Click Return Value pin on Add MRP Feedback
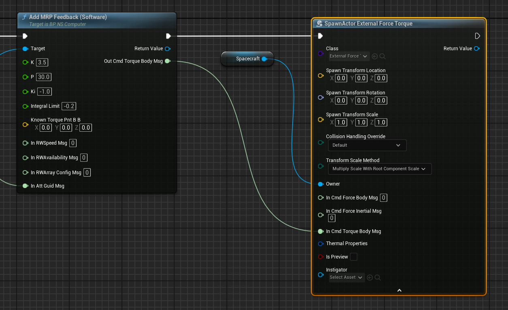 (x=168, y=49)
